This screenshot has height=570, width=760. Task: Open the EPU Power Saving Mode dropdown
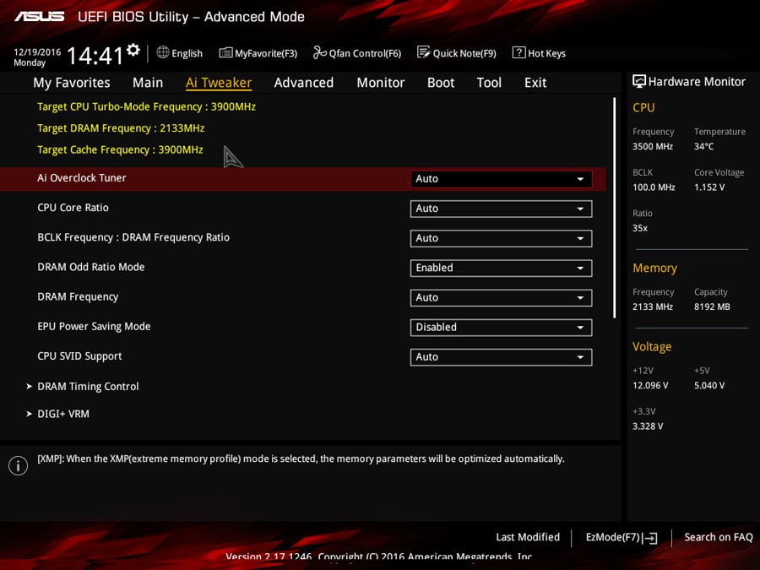coord(501,327)
